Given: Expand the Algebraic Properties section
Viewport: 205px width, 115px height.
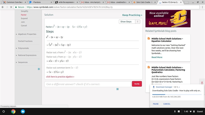Looking at the screenshot, I should [x=27, y=34].
